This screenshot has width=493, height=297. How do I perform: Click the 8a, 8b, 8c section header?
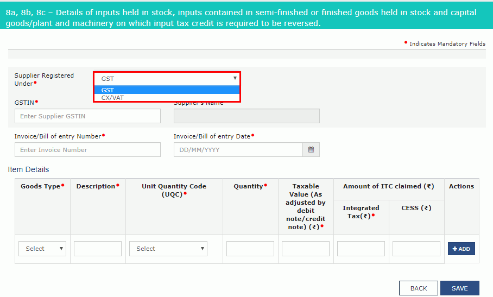click(241, 18)
